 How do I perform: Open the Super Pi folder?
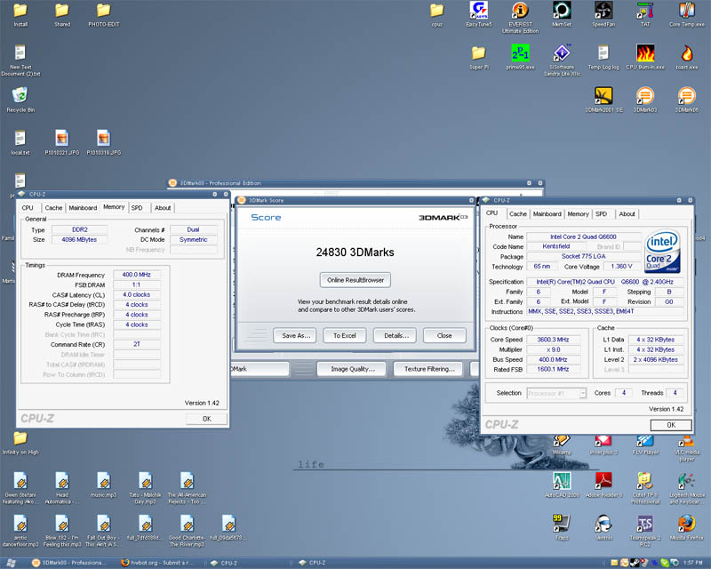pos(479,57)
